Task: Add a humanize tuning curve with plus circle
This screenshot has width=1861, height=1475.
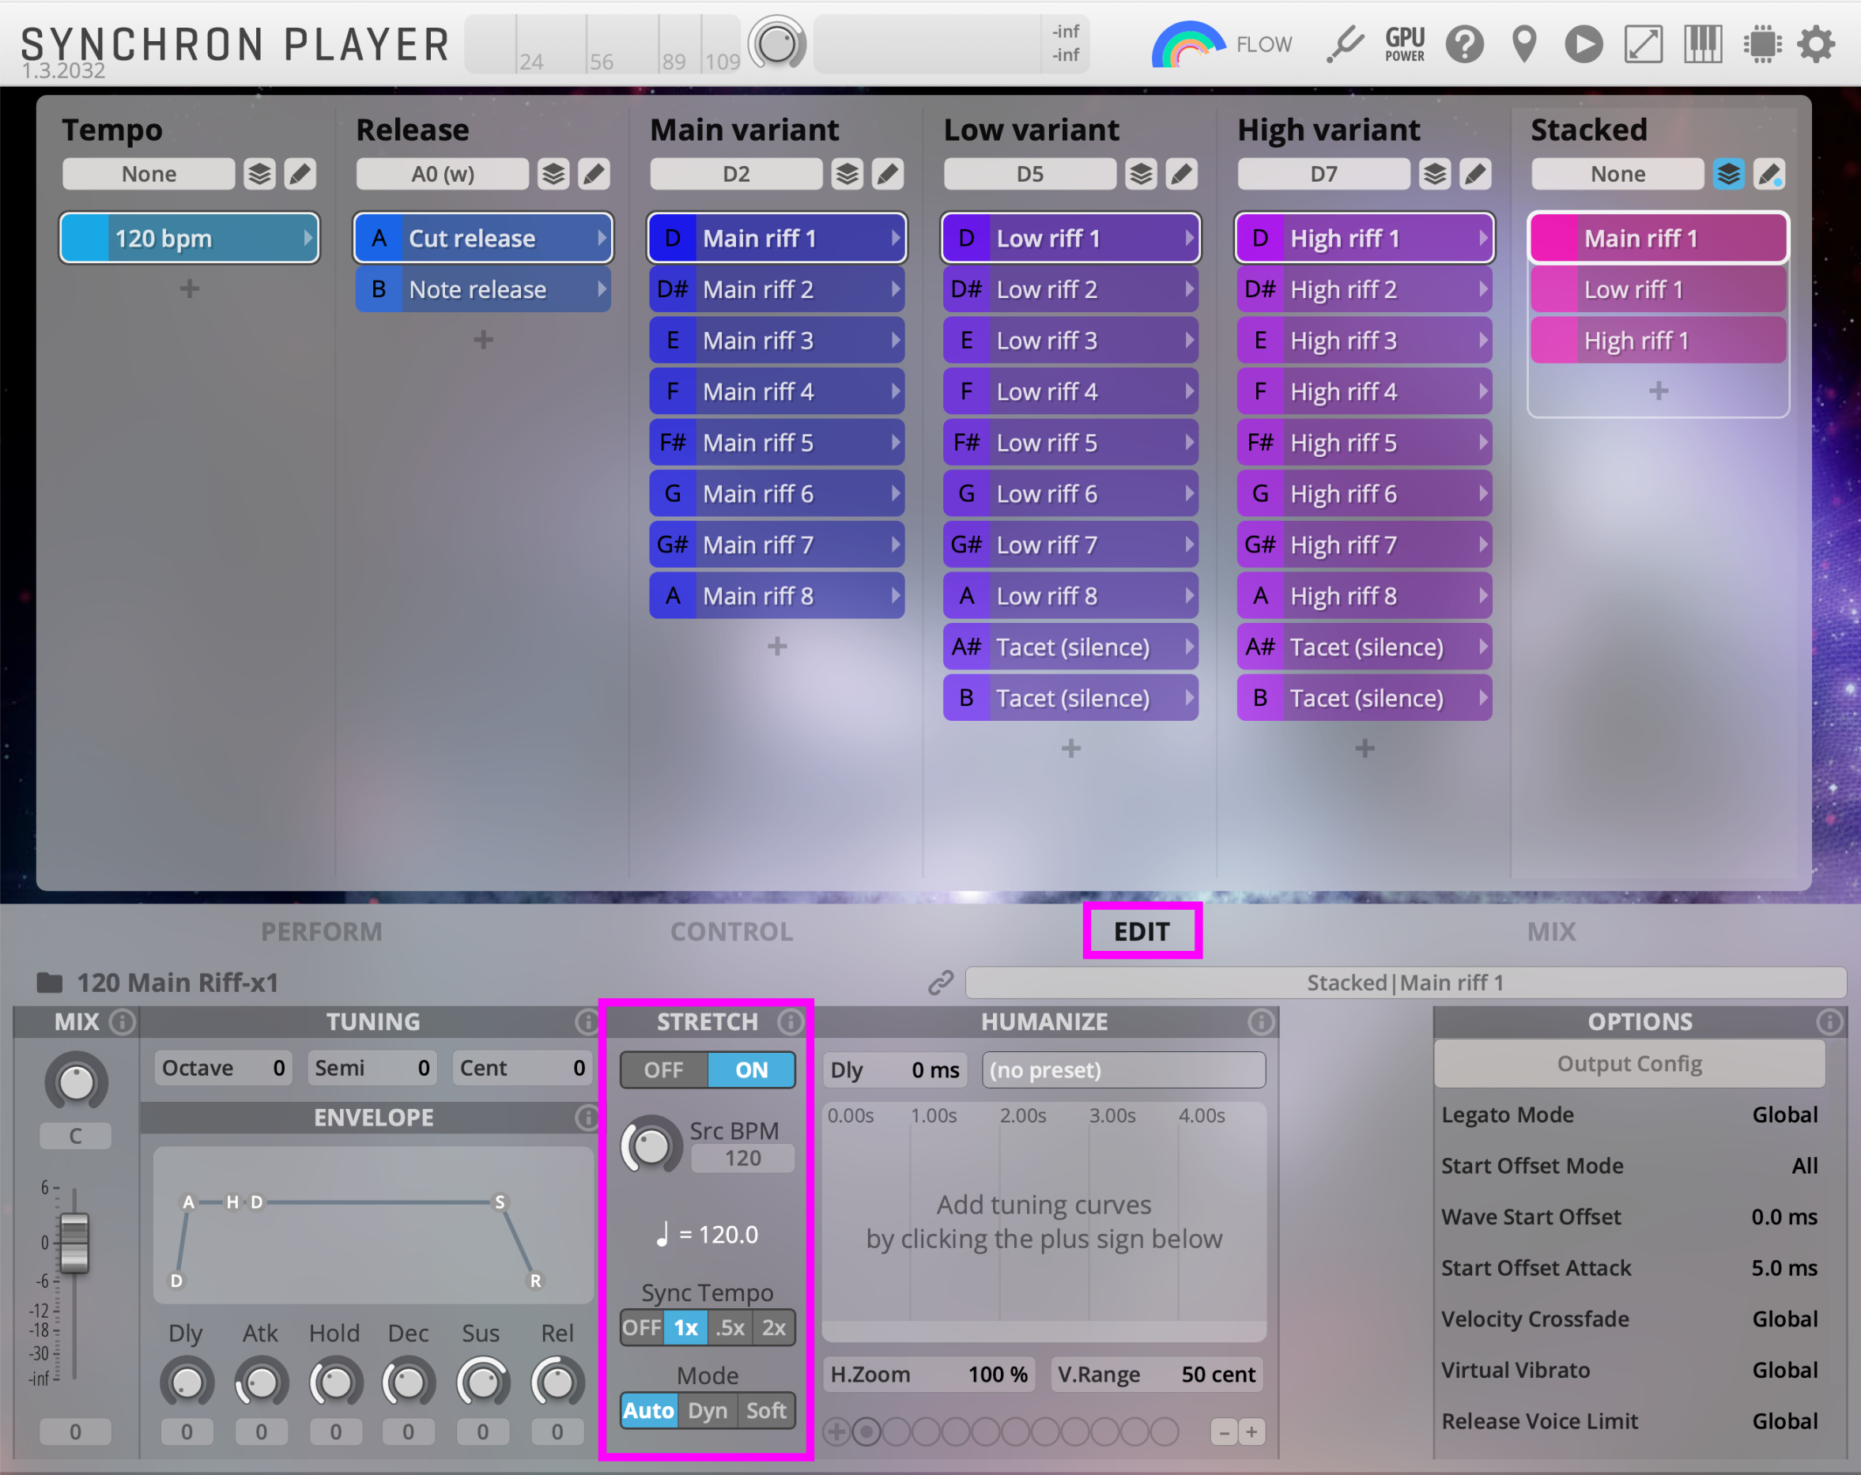Action: [836, 1432]
